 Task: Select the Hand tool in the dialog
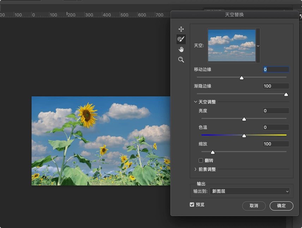click(x=181, y=49)
